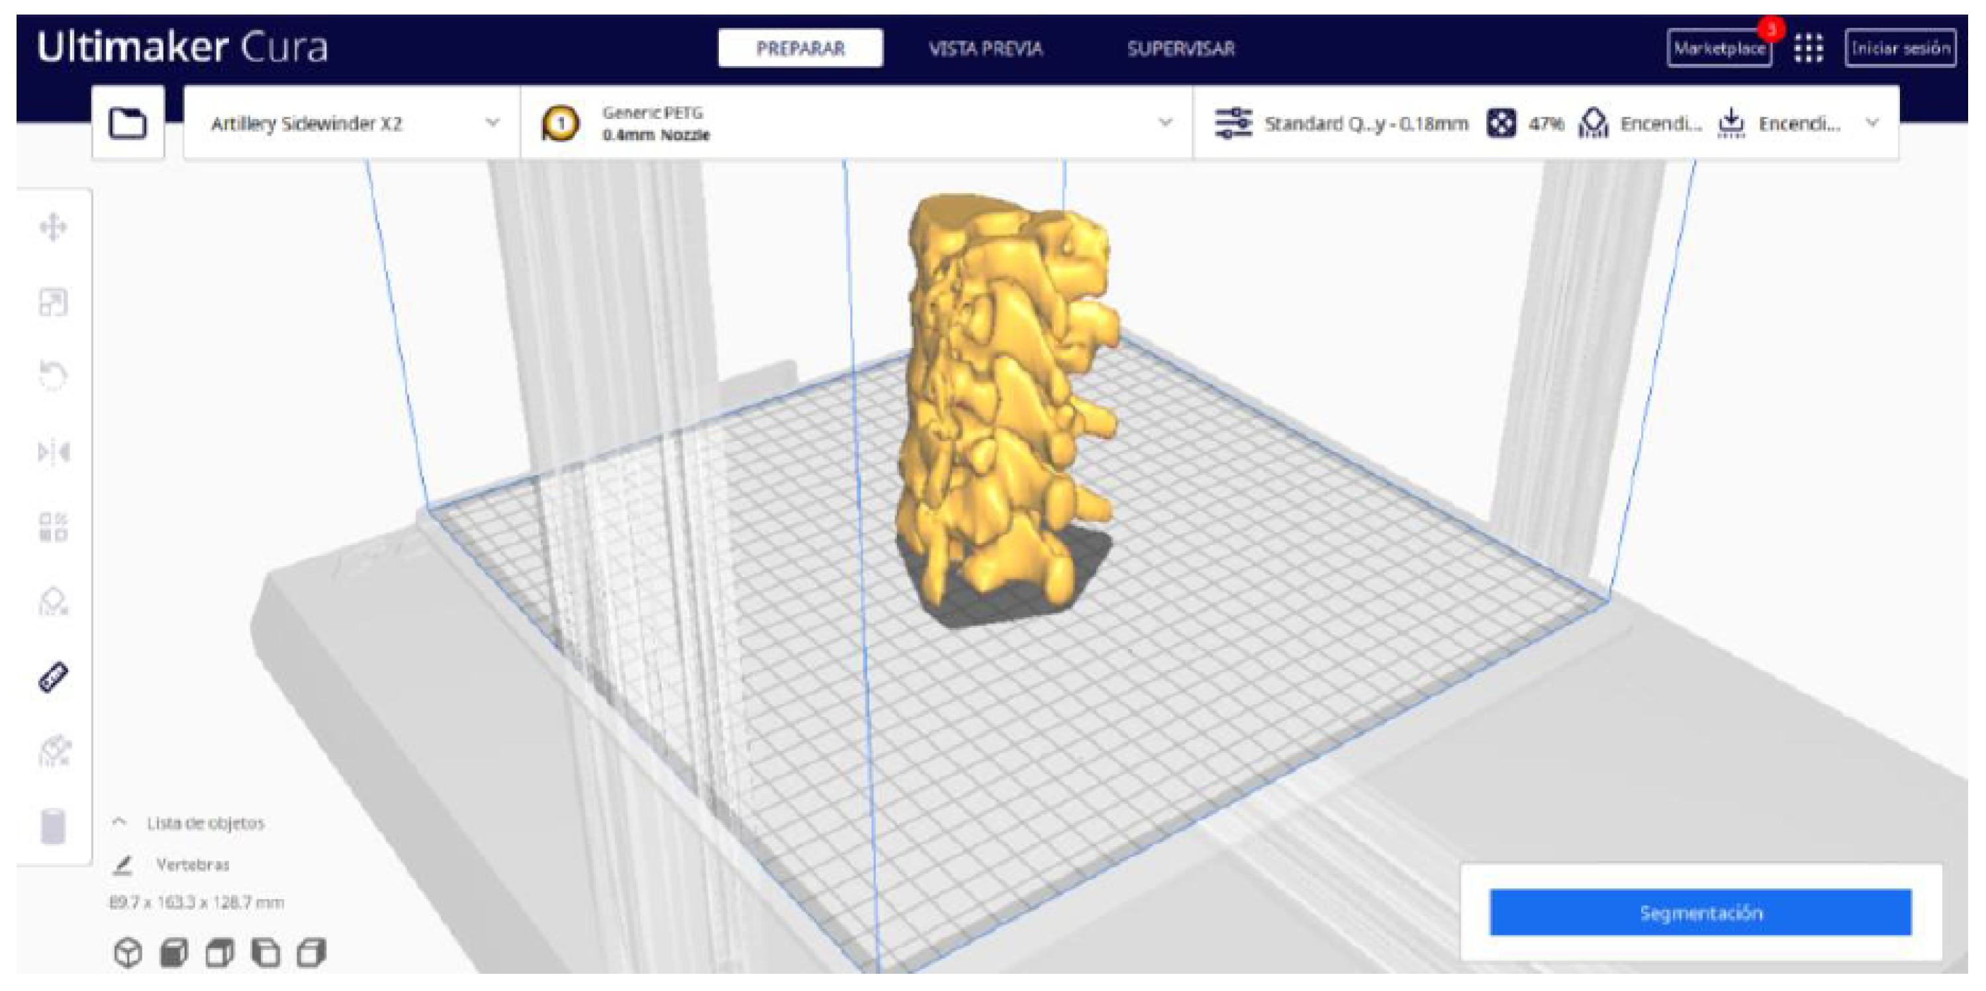Select the Mirror tool
Screen dimensions: 1986x991
point(53,452)
